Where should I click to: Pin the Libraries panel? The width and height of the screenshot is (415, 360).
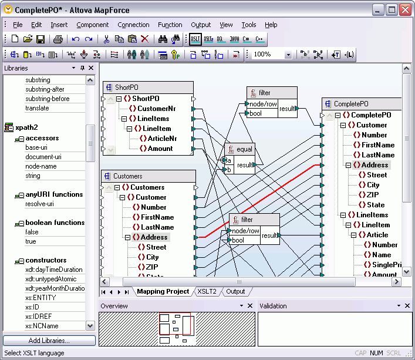pyautogui.click(x=82, y=68)
